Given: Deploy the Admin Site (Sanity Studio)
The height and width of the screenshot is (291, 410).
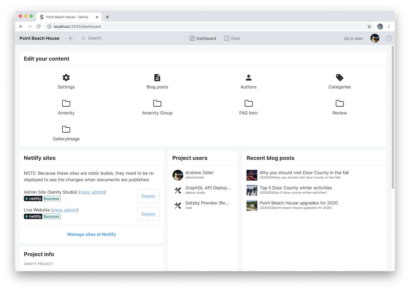Looking at the screenshot, I should [148, 196].
